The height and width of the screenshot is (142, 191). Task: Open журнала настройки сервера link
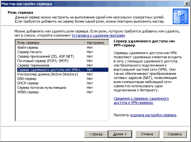click(153, 115)
